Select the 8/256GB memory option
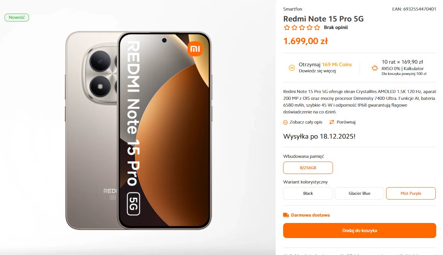443x255 pixels. tap(308, 168)
